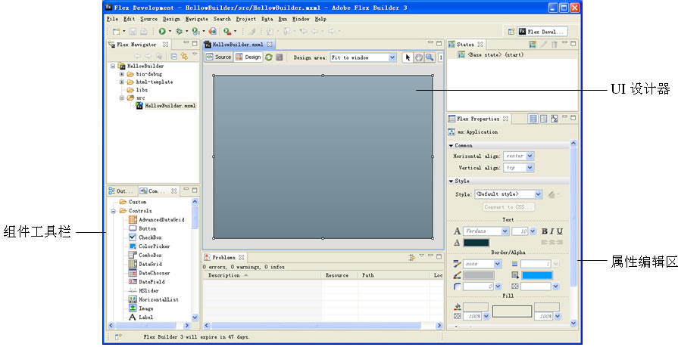Collapse the HellowBuilder project node

click(x=113, y=66)
